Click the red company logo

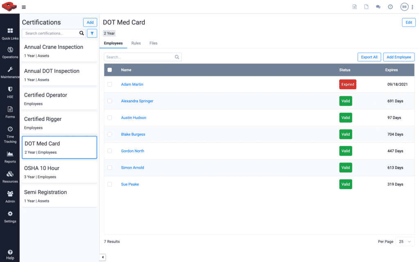(x=9, y=7)
